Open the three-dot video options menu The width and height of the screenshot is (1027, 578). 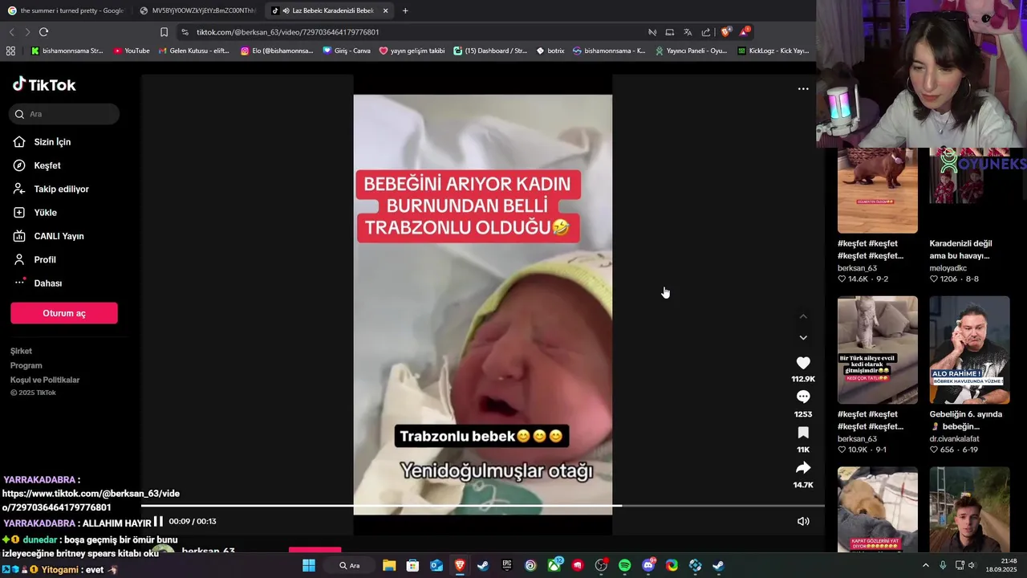pyautogui.click(x=803, y=89)
